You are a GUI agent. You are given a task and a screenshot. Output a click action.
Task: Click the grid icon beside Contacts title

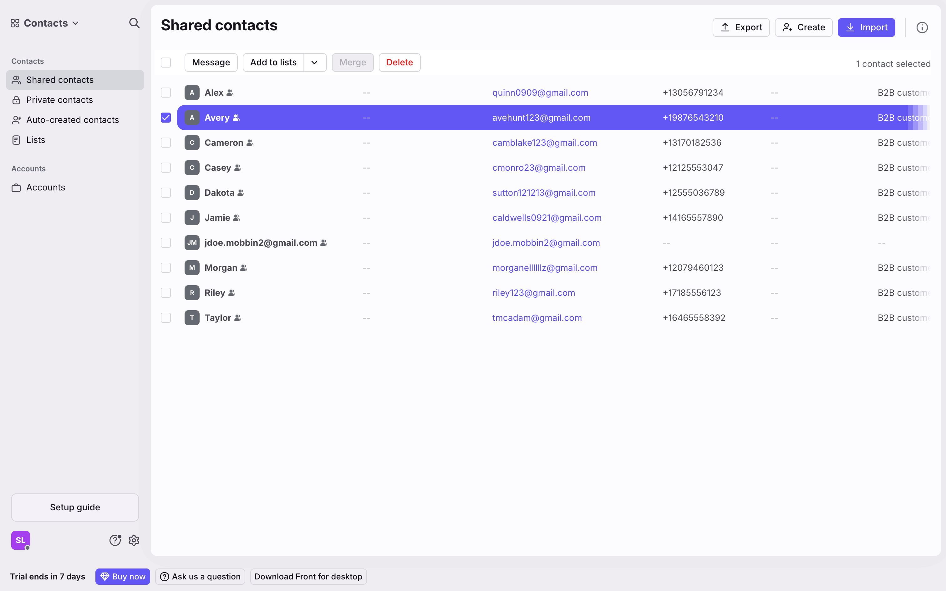pyautogui.click(x=15, y=23)
